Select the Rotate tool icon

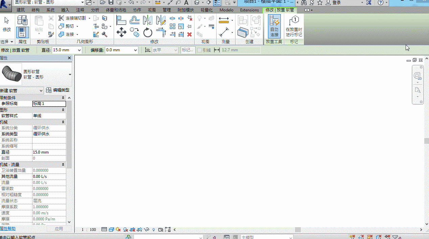click(148, 32)
